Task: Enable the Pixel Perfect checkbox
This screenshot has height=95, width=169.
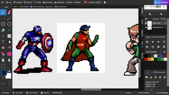Action: [19, 7]
